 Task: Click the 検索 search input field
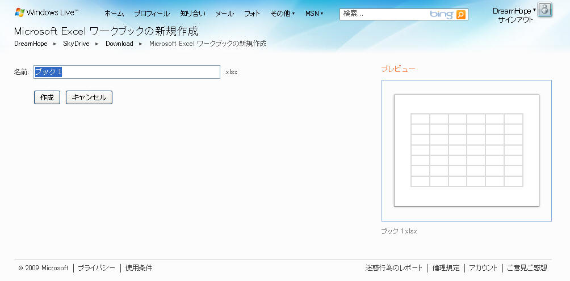384,15
